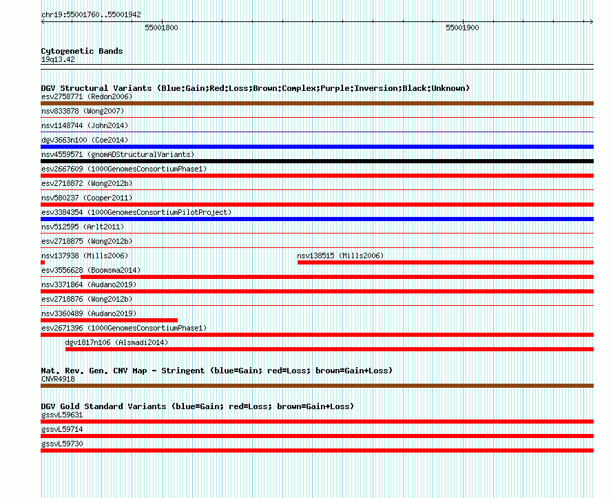Select the nsv512595 (Arlt2011) label
The image size is (613, 498).
(x=83, y=227)
